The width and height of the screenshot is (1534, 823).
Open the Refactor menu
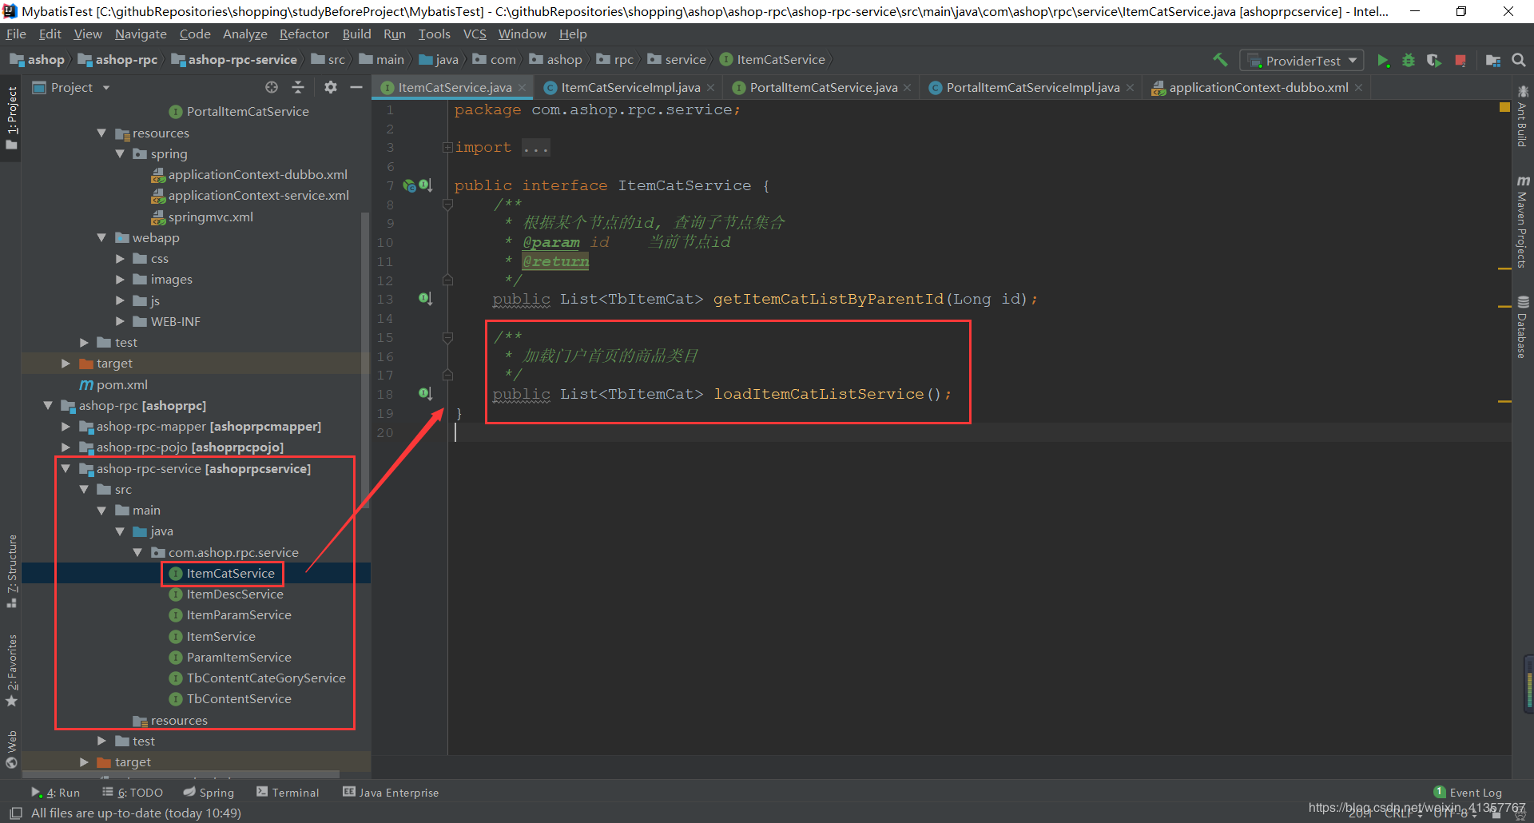pyautogui.click(x=304, y=34)
